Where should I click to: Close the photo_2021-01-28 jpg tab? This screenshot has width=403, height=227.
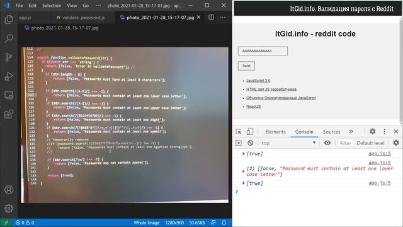[x=199, y=17]
